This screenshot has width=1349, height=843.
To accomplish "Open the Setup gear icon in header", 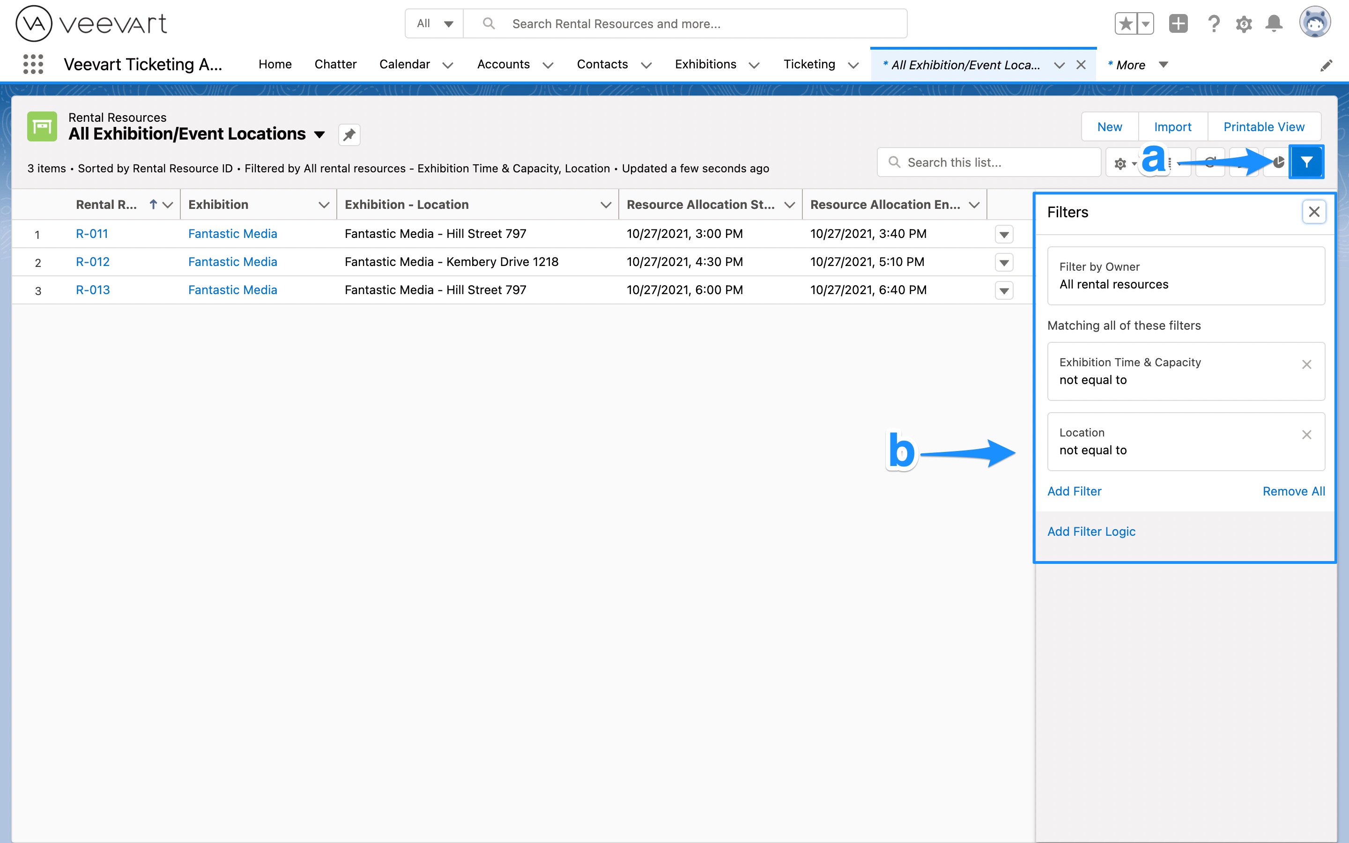I will [x=1244, y=24].
